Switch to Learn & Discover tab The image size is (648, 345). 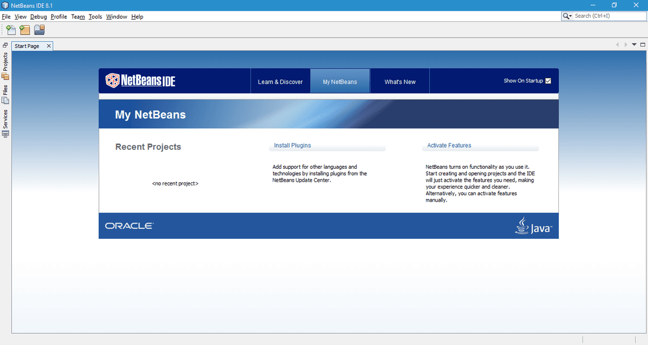click(280, 81)
